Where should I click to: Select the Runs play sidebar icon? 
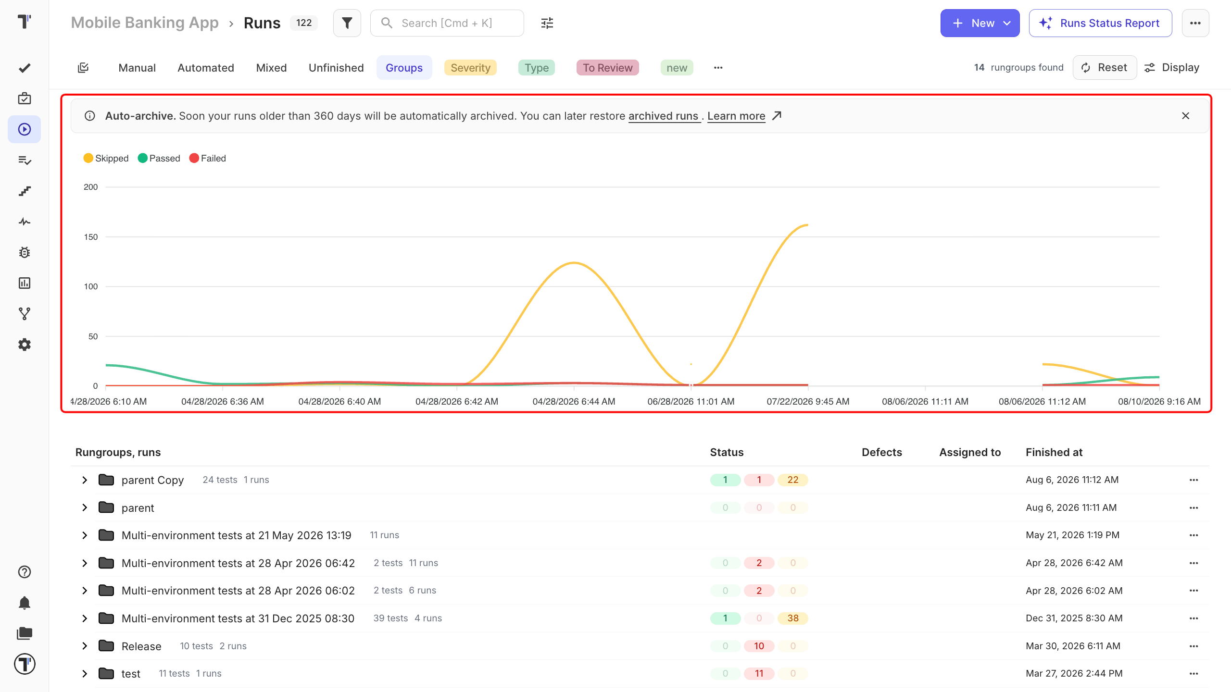tap(25, 129)
